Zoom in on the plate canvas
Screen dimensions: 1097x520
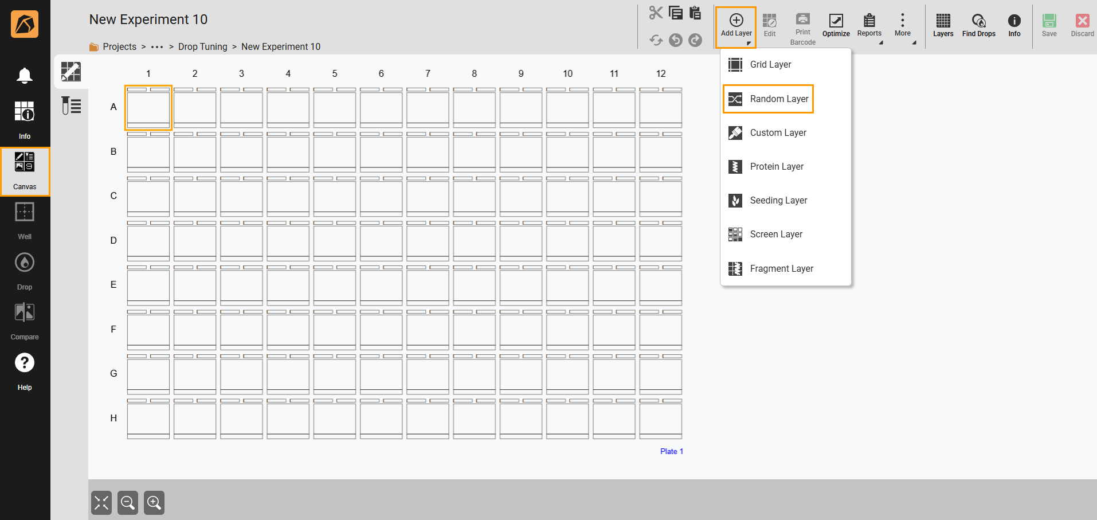pyautogui.click(x=154, y=503)
